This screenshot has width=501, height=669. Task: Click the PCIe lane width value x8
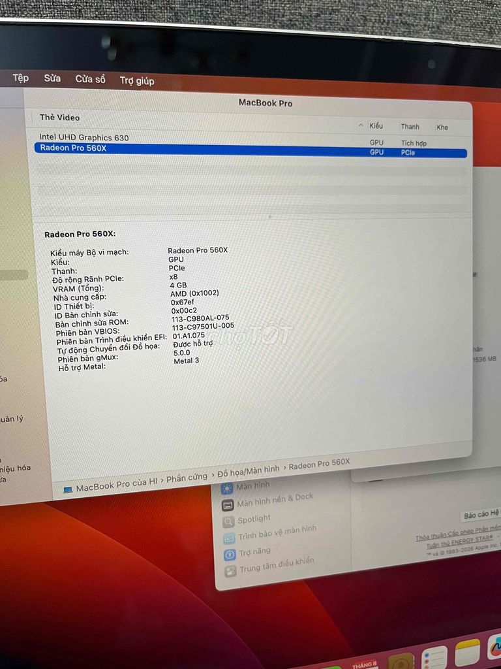coord(174,276)
